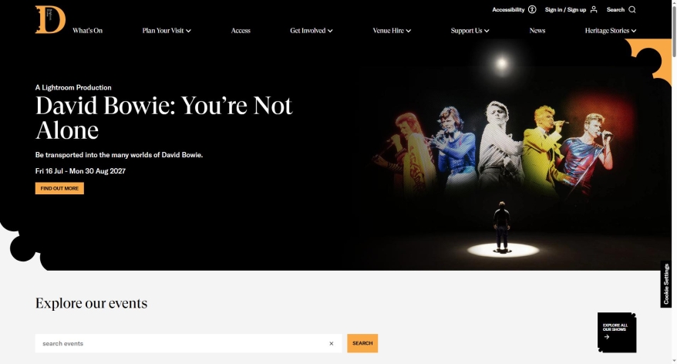Clear the search events field
Screen dimensions: 677x364
[x=331, y=344]
